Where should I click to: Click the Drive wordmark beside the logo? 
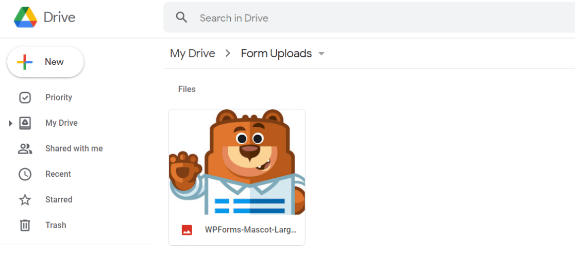[x=59, y=17]
